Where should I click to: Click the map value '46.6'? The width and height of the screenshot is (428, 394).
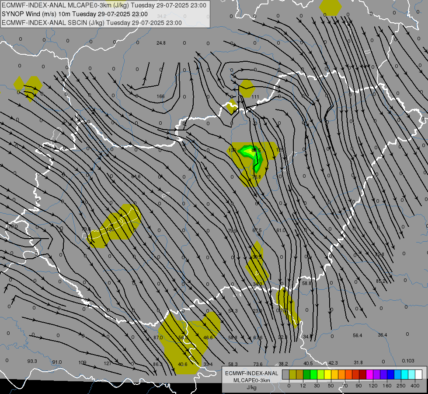208,338
